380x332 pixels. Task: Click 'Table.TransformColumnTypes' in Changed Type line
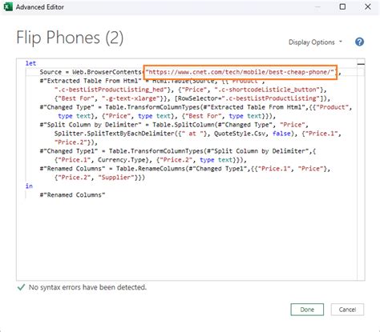click(152, 107)
